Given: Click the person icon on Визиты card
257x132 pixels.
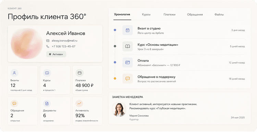Looking at the screenshot, I should pyautogui.click(x=14, y=73).
